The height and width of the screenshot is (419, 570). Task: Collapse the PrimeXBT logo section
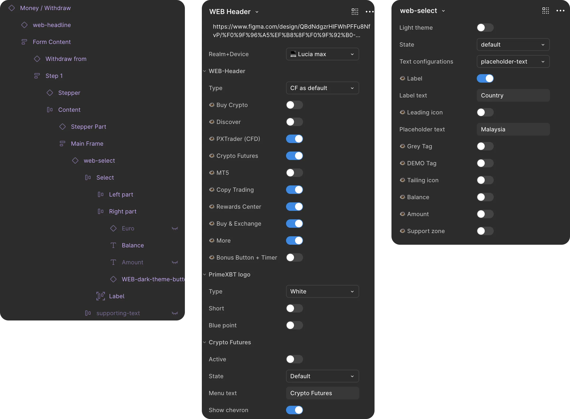(x=204, y=274)
